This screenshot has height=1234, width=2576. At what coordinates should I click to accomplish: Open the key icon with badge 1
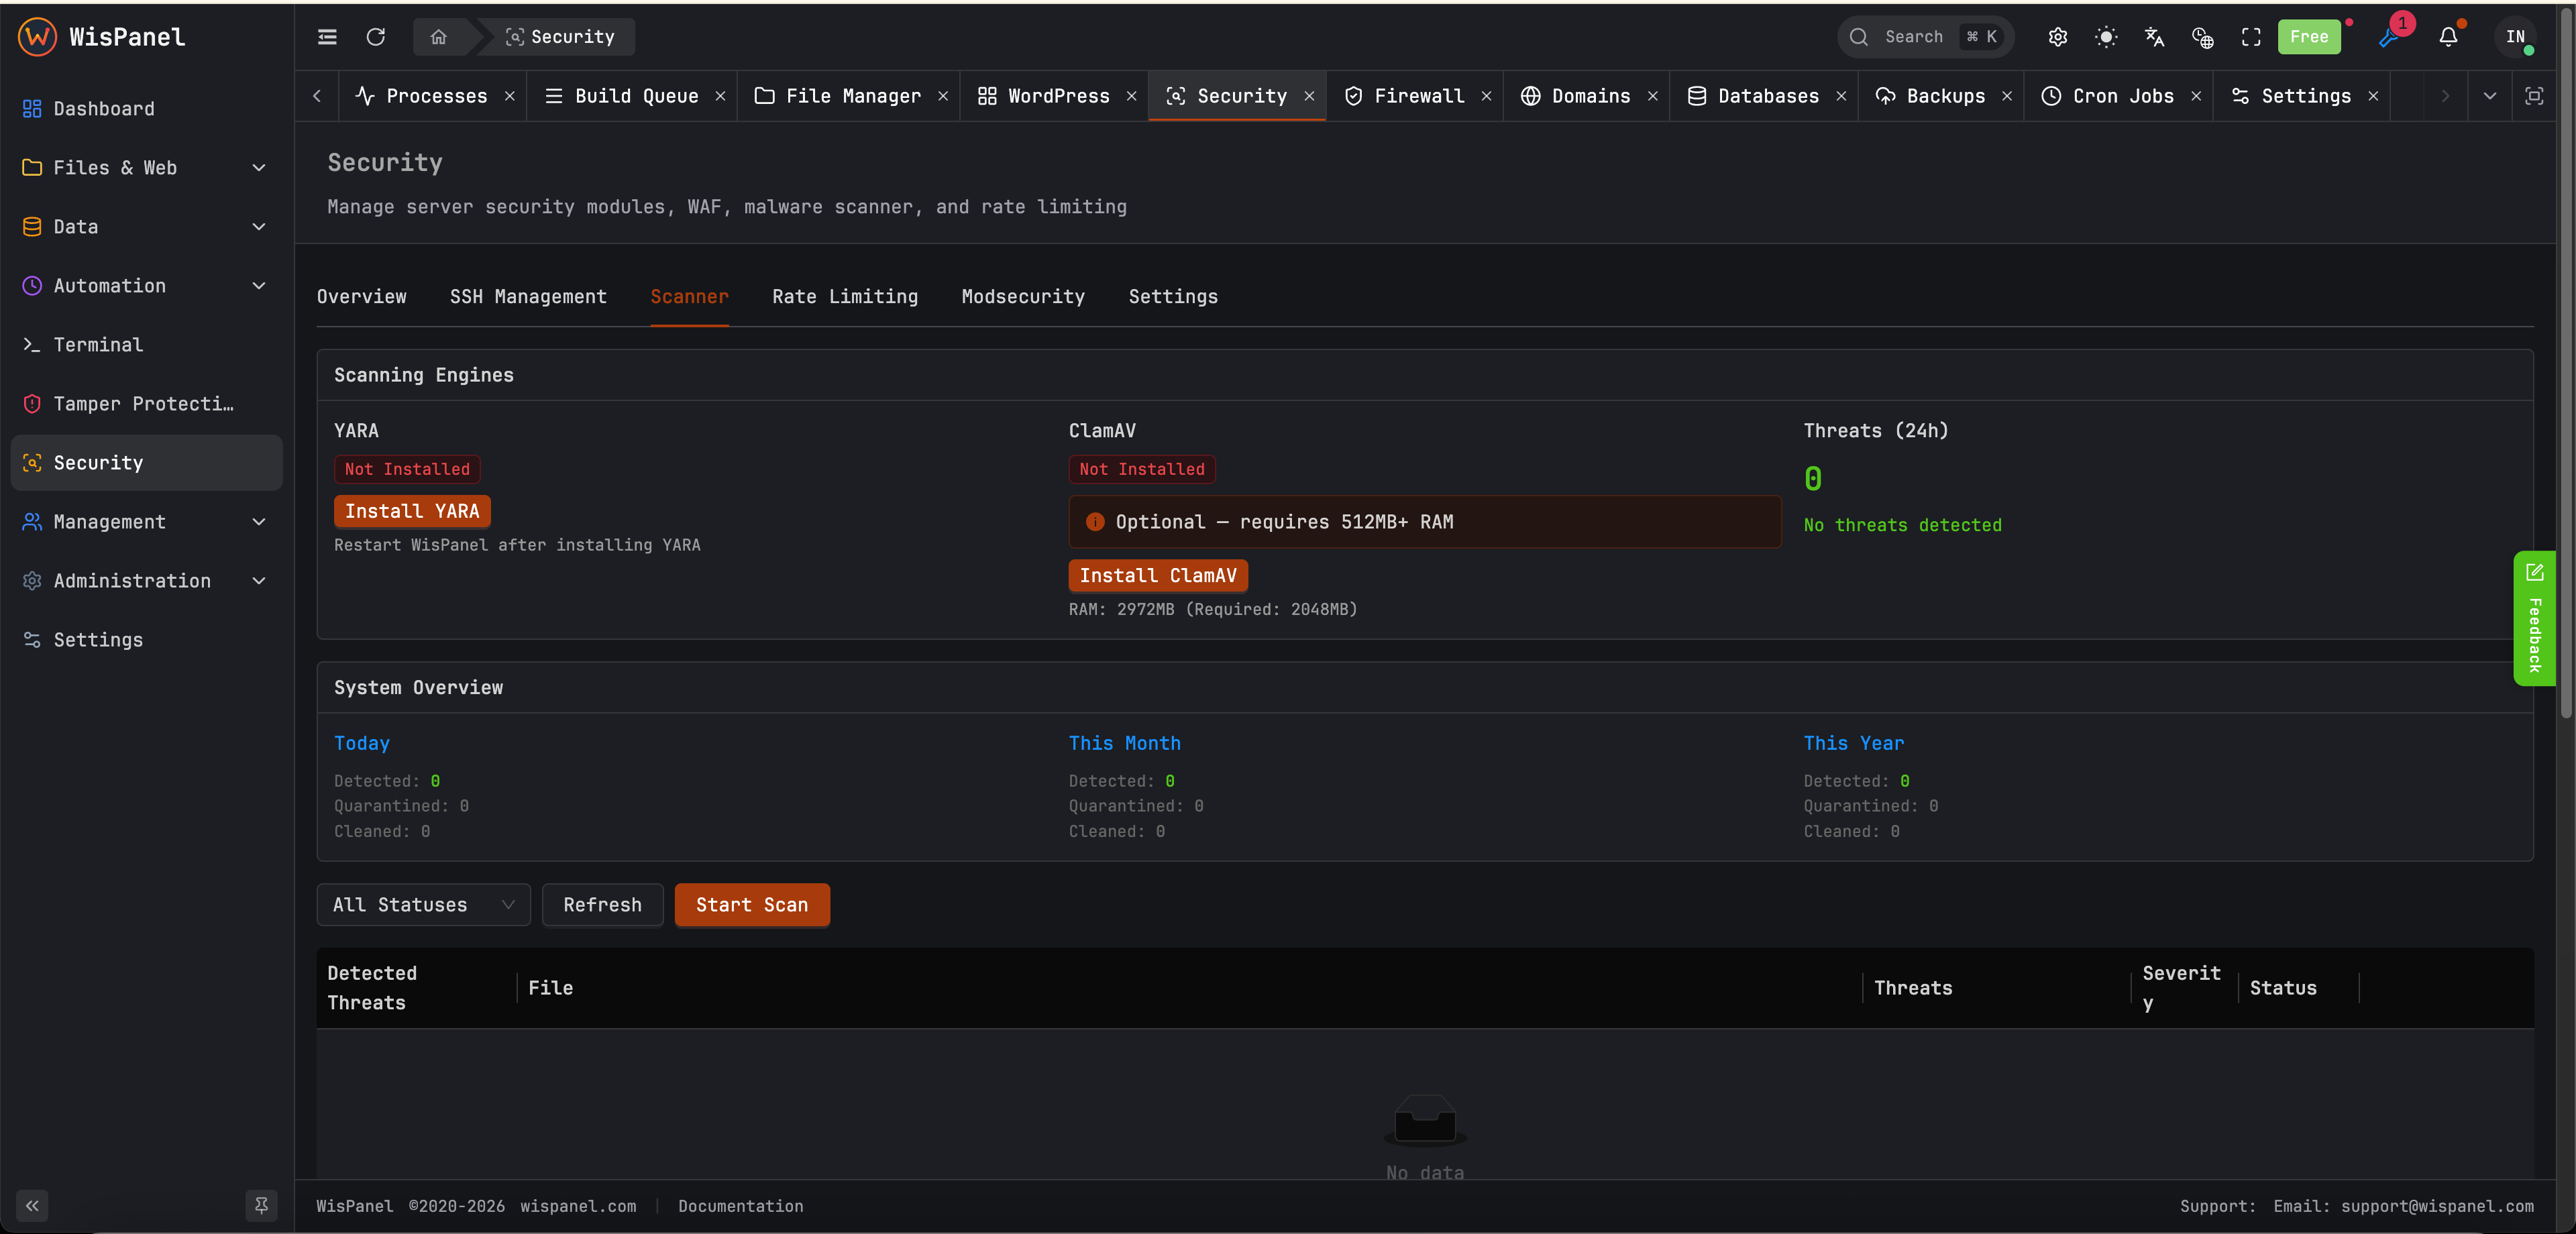coord(2389,37)
